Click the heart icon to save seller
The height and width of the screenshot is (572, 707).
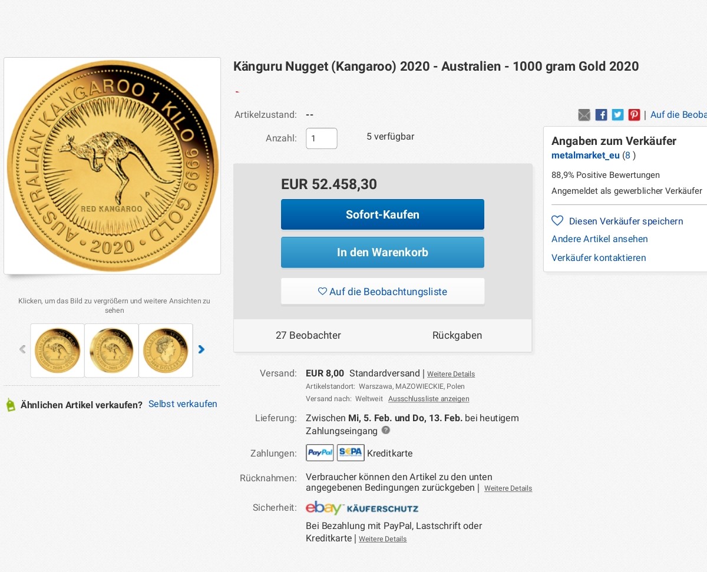pyautogui.click(x=557, y=221)
